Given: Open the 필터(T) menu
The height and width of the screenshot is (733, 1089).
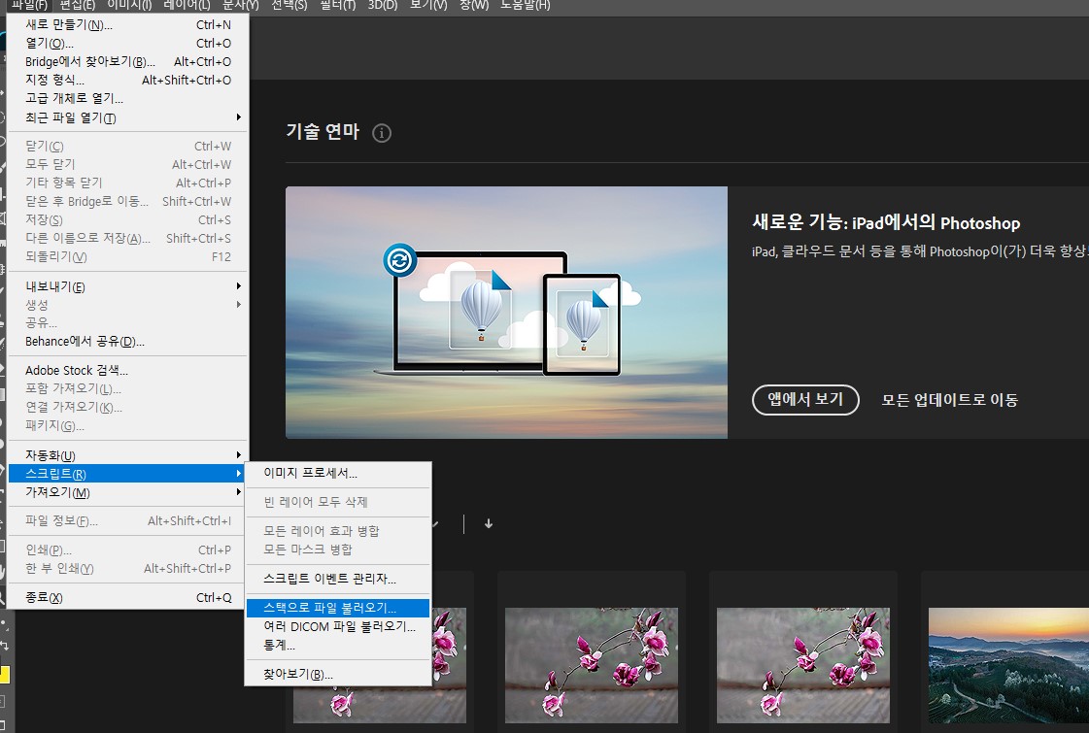Looking at the screenshot, I should (x=337, y=6).
